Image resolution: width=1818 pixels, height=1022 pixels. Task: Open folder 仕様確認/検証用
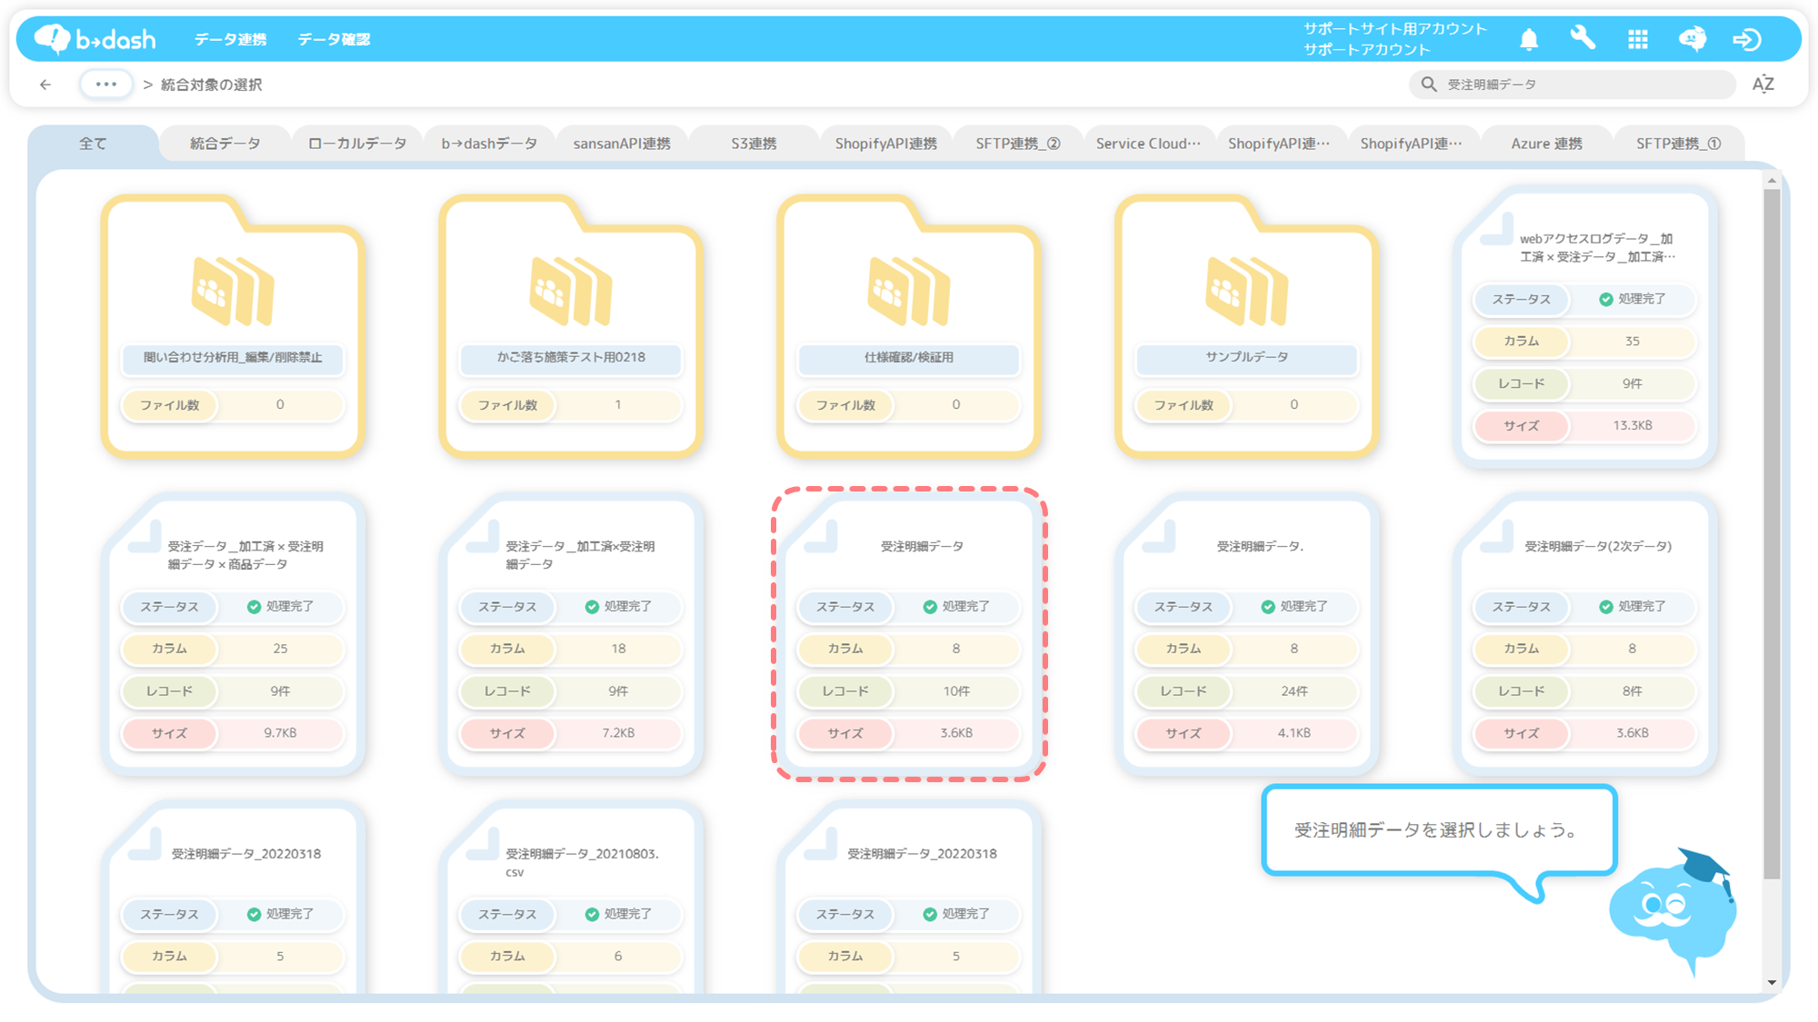tap(909, 325)
